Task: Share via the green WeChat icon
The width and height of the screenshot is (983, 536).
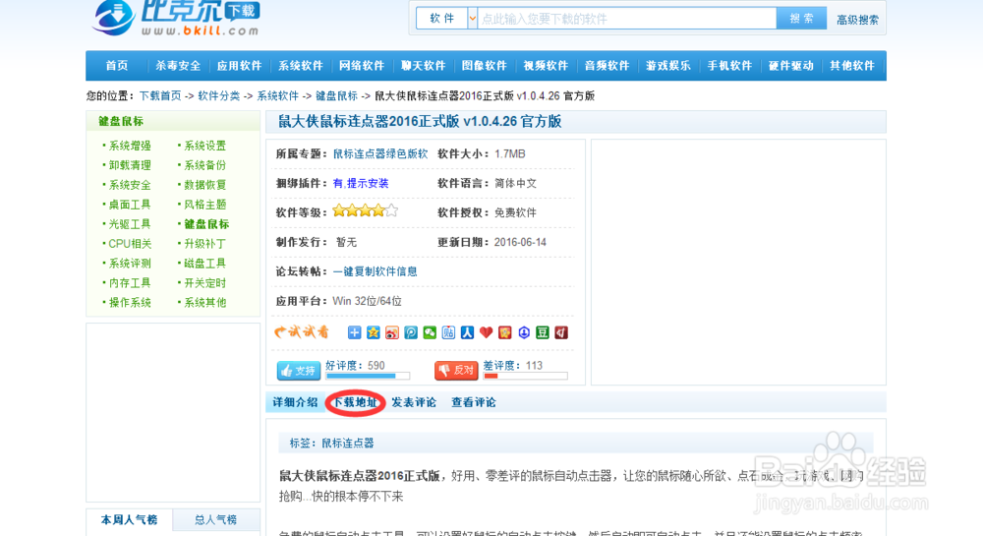Action: 430,332
